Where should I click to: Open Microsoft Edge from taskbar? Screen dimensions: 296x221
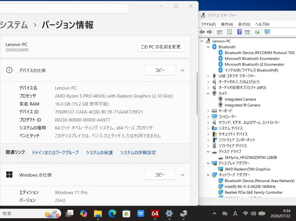tap(112, 213)
